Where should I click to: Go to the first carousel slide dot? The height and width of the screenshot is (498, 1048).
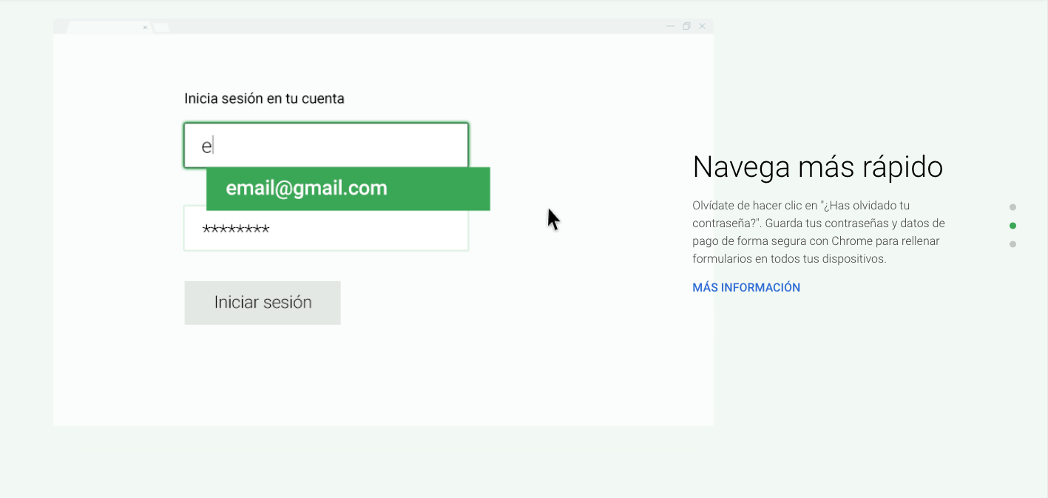point(1012,207)
